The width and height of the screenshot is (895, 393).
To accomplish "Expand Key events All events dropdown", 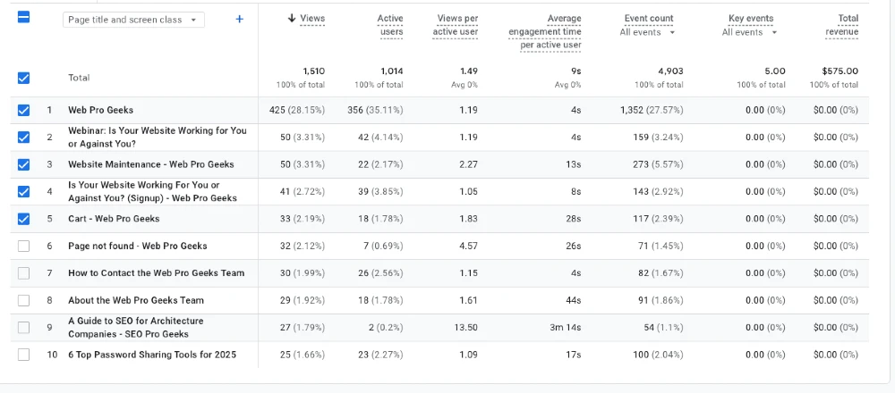I will pos(749,32).
